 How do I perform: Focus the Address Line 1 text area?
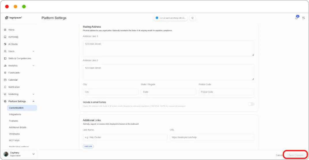(168, 48)
